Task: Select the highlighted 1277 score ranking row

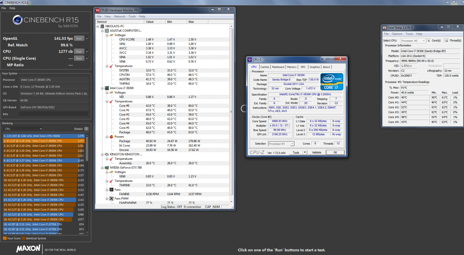Action: [x=44, y=141]
